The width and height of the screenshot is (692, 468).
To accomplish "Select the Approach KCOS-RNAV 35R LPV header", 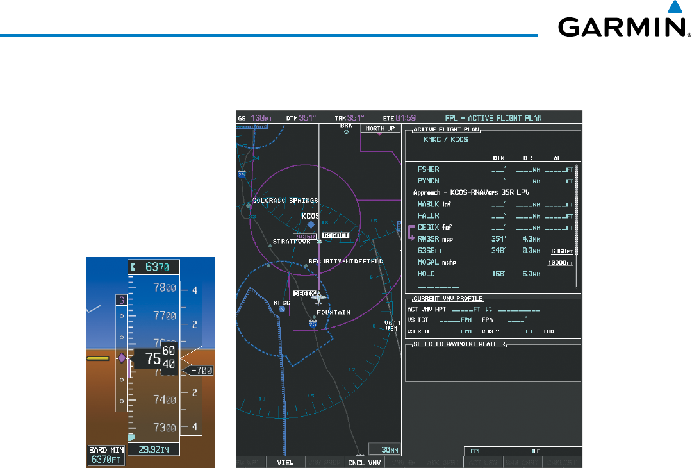I will coord(471,192).
